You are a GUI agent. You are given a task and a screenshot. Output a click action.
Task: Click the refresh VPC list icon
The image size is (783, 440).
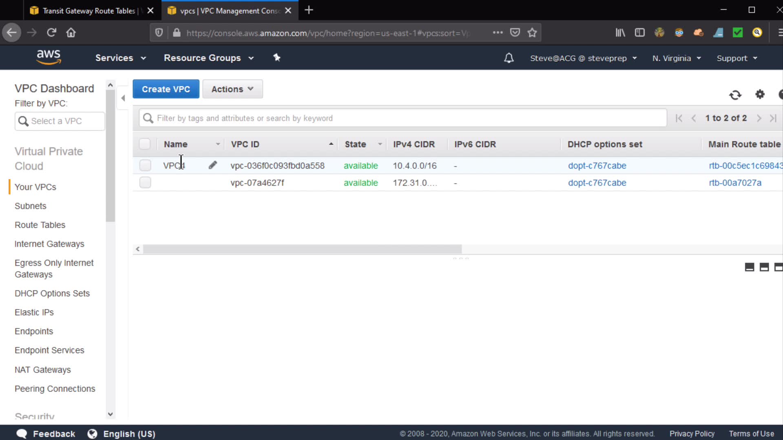pyautogui.click(x=735, y=95)
